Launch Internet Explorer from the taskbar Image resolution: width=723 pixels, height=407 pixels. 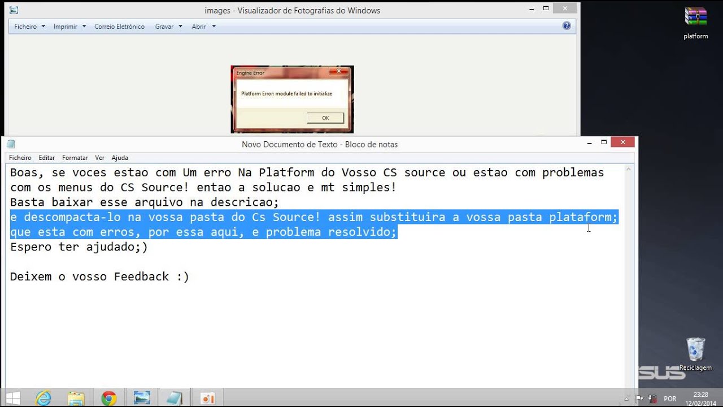[43, 398]
